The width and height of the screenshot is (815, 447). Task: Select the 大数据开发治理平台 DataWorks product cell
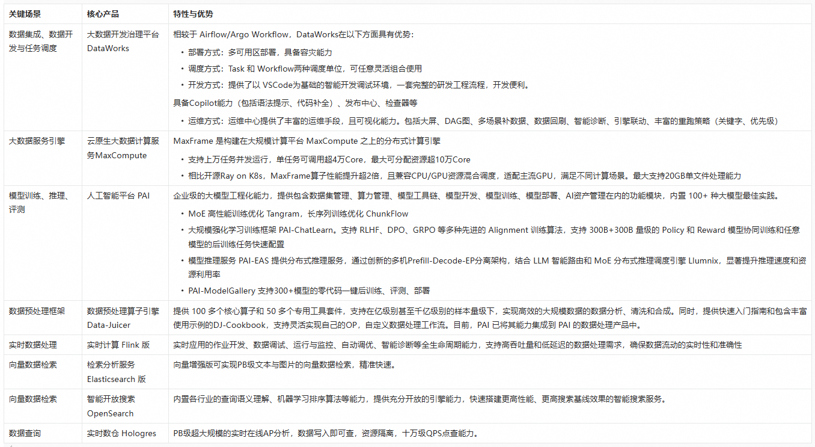pyautogui.click(x=125, y=78)
